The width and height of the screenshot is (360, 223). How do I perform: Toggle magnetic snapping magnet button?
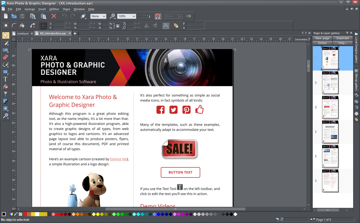pos(158,16)
